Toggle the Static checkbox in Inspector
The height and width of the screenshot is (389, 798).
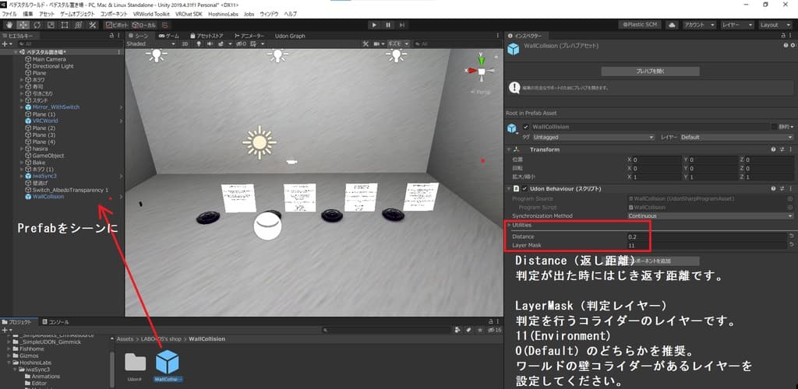click(774, 127)
